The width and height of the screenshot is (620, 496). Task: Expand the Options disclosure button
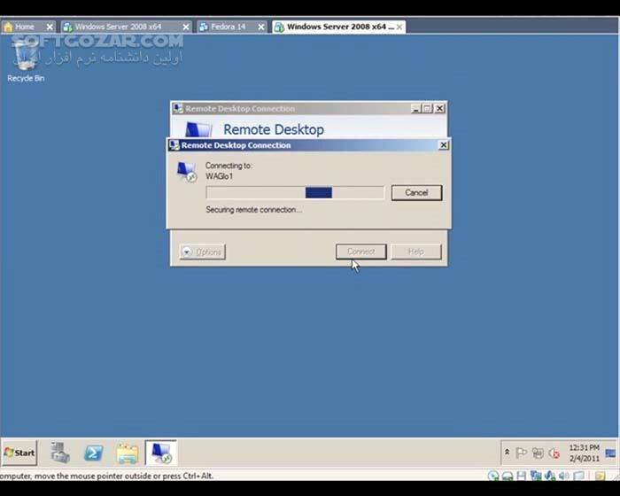tap(202, 252)
